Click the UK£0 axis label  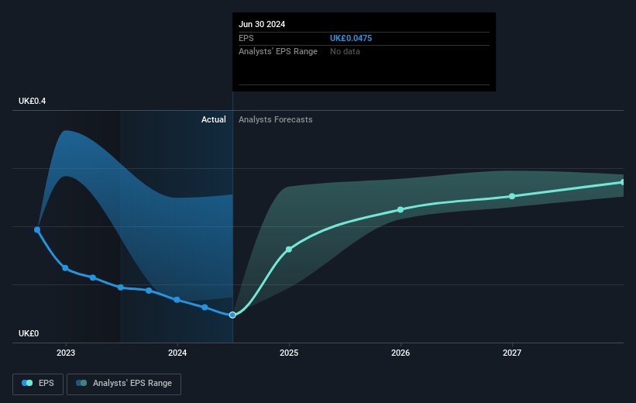(29, 333)
